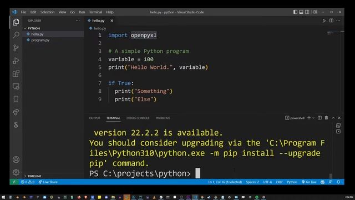Viewport: 355px width, 200px height.
Task: Open the Help menu
Action: (110, 12)
